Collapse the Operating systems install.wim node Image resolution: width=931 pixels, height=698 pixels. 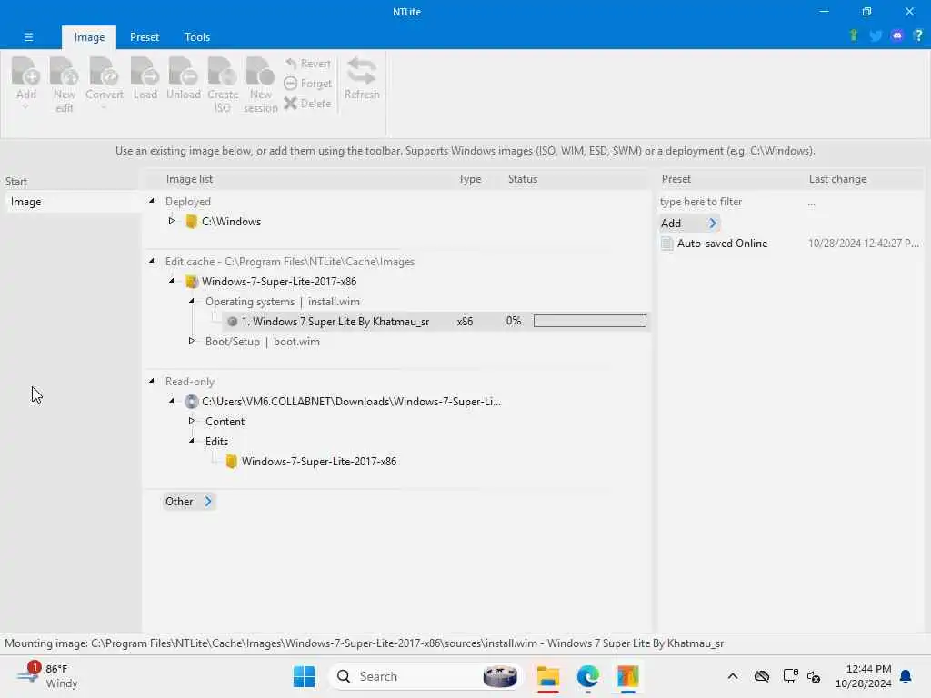click(192, 301)
